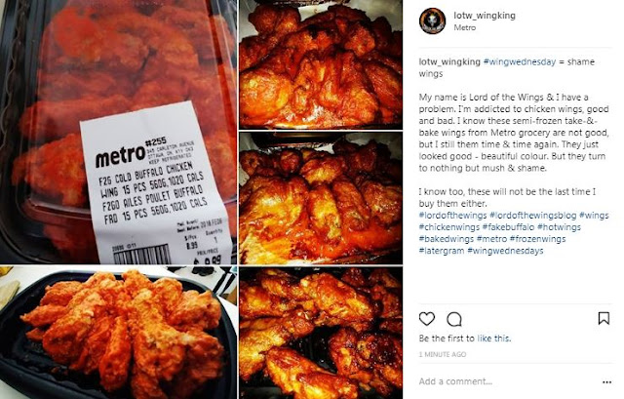Save the post with the bookmark icon
Image resolution: width=624 pixels, height=399 pixels.
point(604,318)
